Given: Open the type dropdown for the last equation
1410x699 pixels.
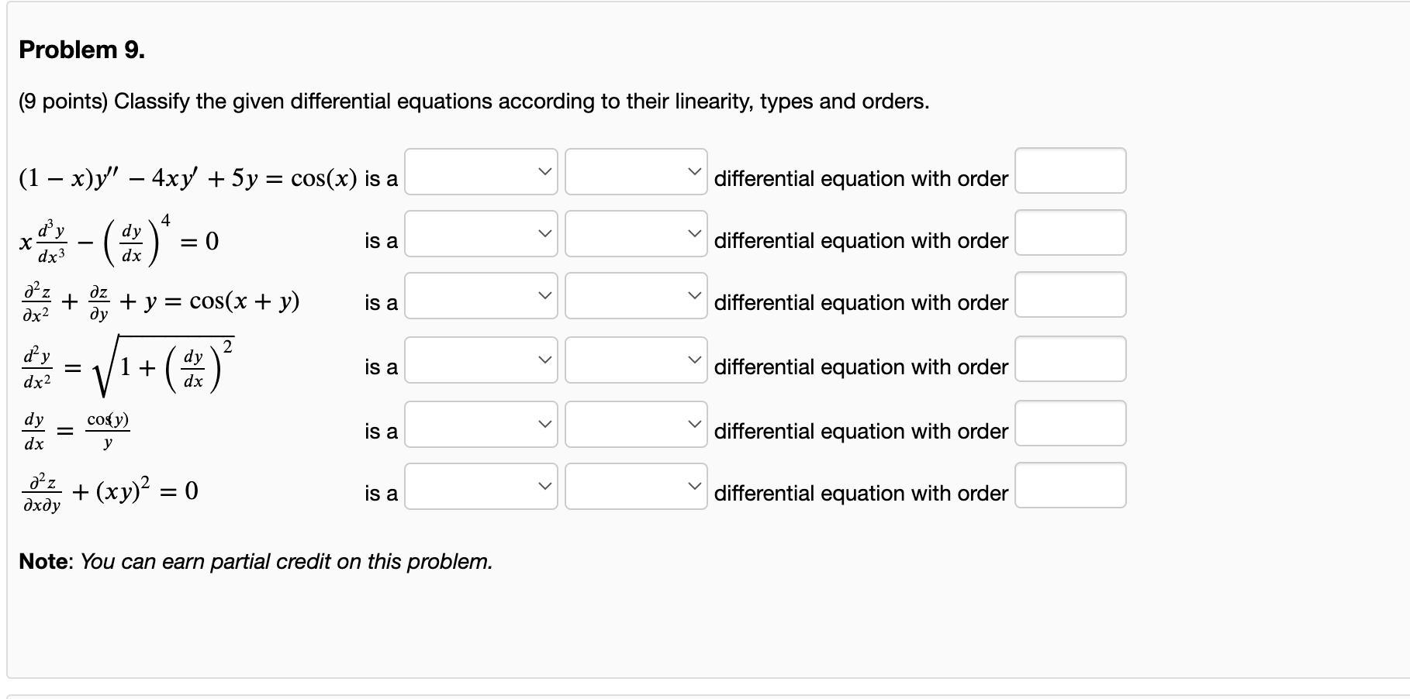Looking at the screenshot, I should (x=634, y=487).
